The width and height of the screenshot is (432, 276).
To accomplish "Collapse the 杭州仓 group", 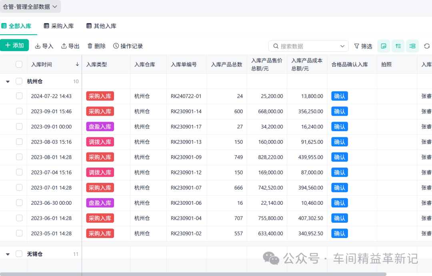I will tap(8, 82).
